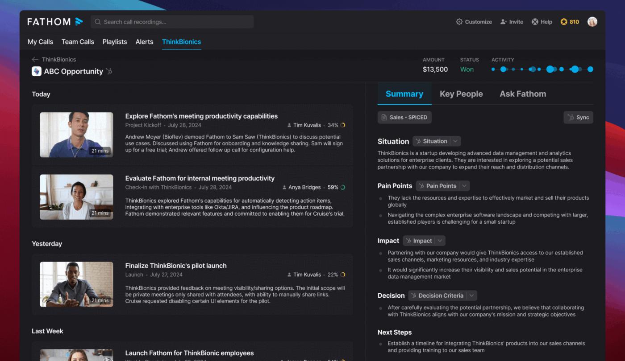
Task: Click the $13,500 amount value
Action: 435,70
